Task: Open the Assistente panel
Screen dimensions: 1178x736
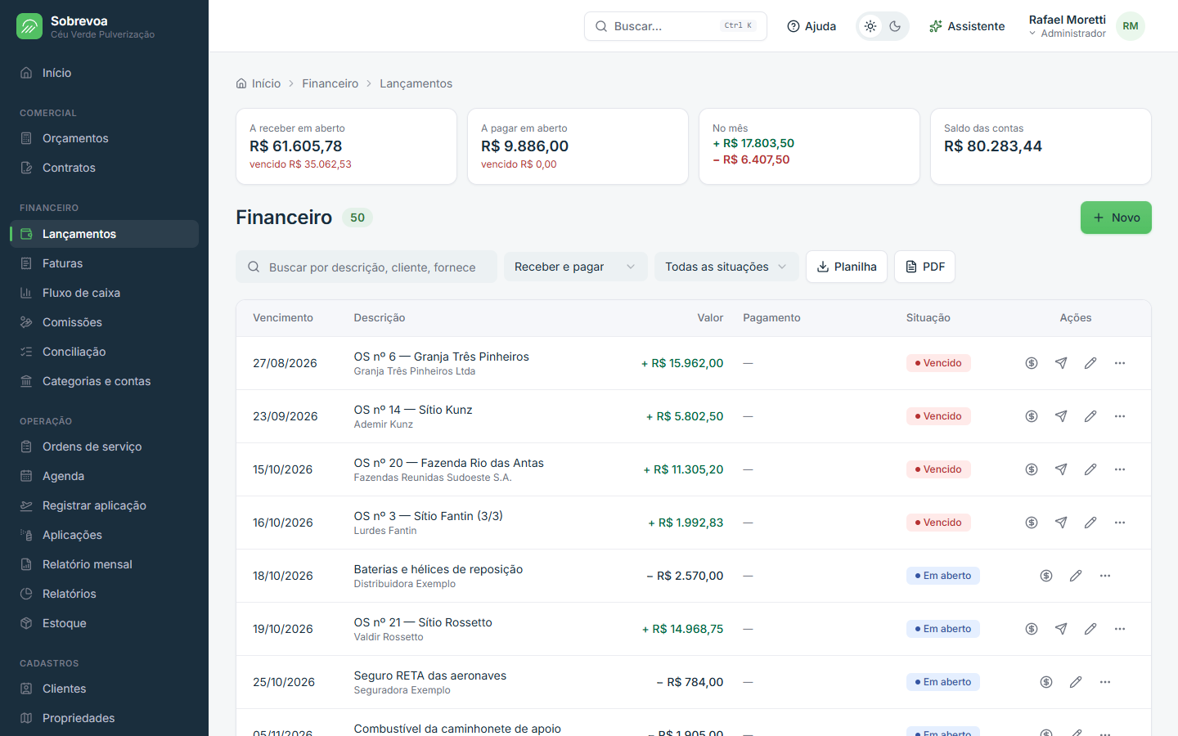Action: tap(967, 26)
